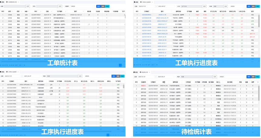261x138 pixels.
Task: Open 来源 选择 picker in 工单执行进度表 panel
Action: [226, 6]
